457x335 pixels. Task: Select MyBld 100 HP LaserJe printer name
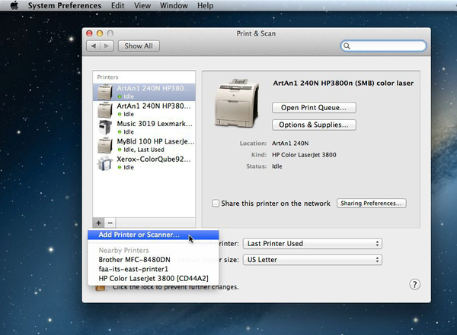coord(155,141)
